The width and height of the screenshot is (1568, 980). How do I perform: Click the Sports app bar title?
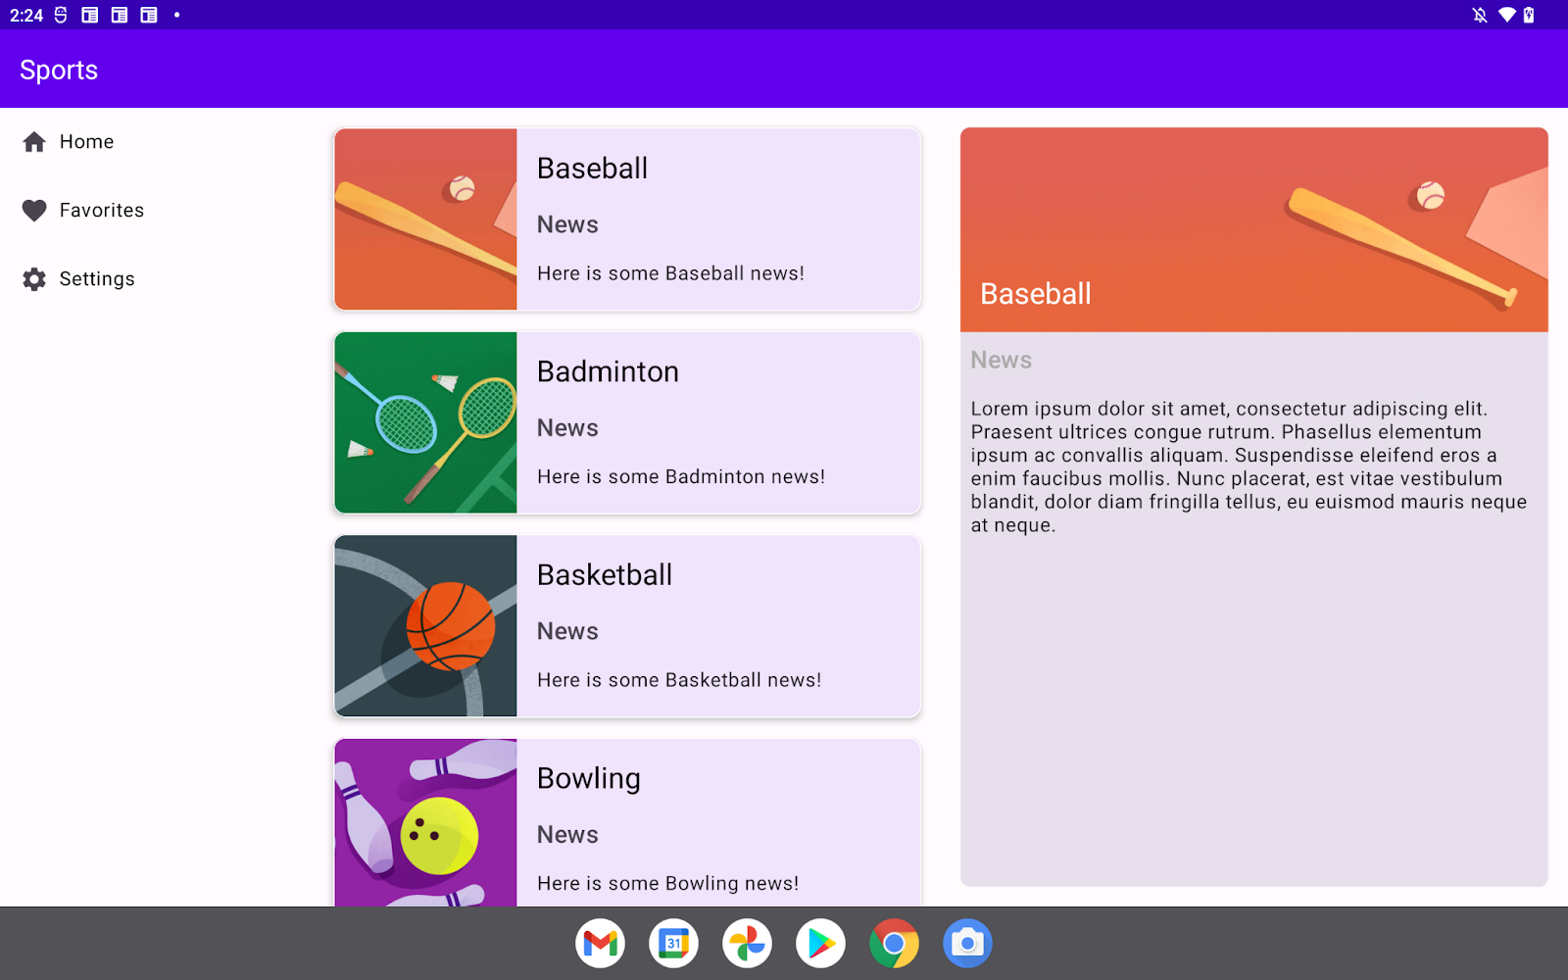58,70
